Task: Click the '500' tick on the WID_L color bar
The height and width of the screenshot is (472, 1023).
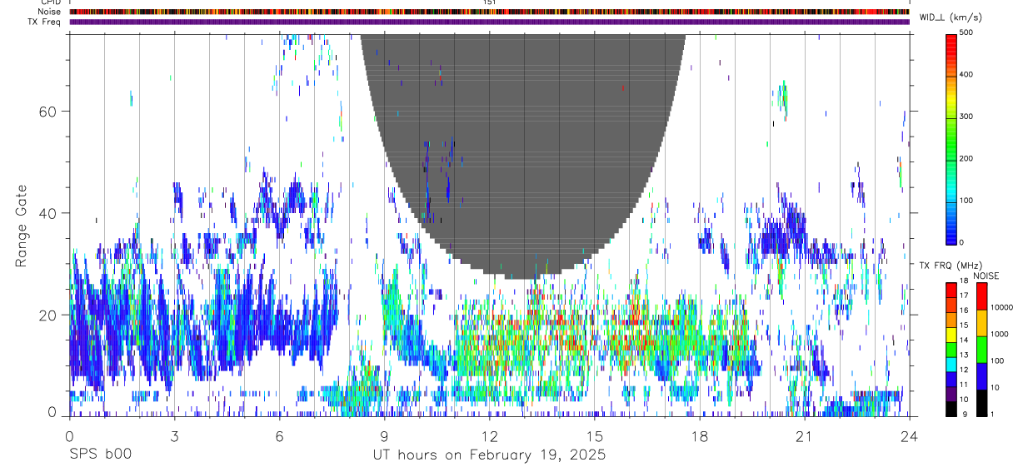Action: coord(966,32)
